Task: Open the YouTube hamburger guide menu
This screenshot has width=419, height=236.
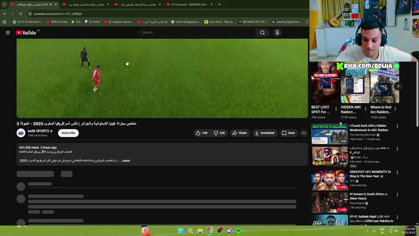Action: point(8,32)
